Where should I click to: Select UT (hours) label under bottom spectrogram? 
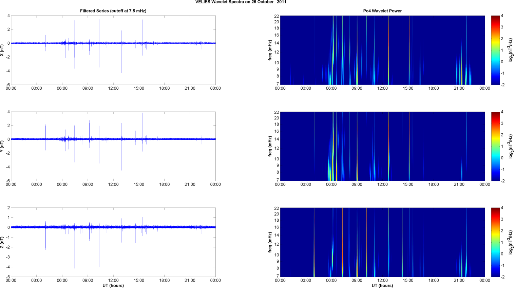coord(382,285)
